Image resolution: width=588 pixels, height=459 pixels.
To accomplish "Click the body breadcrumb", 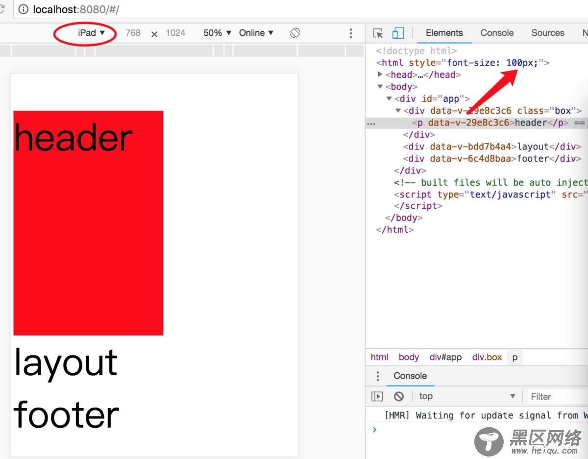I will point(409,357).
